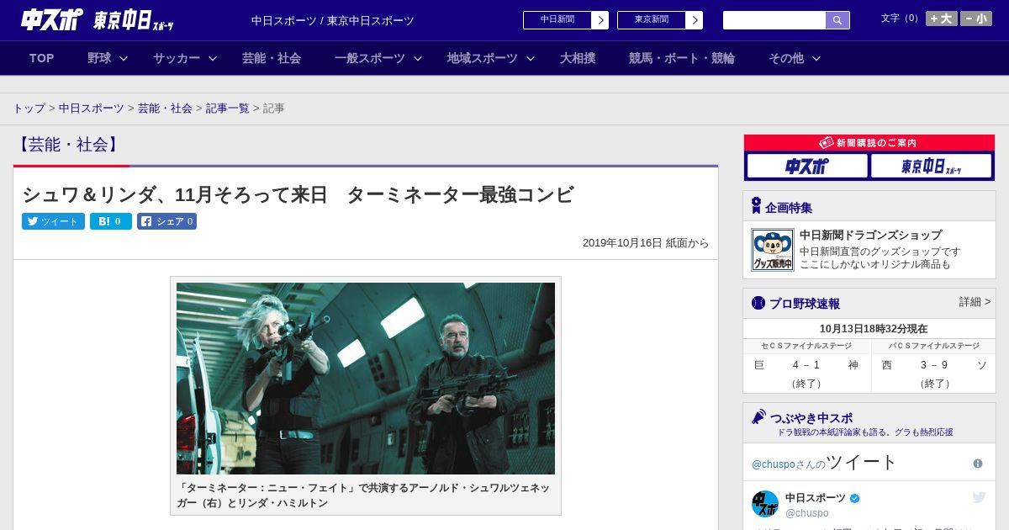The width and height of the screenshot is (1009, 530).
Task: Click 中日スポーツ tweet avatar
Action: pos(765,504)
